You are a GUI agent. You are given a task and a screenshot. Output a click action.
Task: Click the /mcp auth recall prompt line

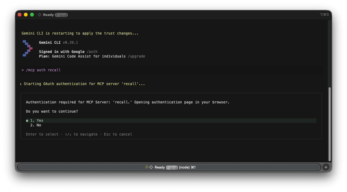(43, 70)
